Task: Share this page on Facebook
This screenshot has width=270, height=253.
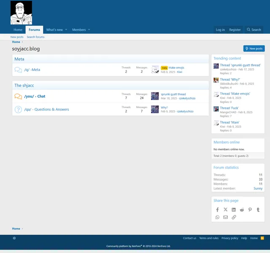Action: 218,209
